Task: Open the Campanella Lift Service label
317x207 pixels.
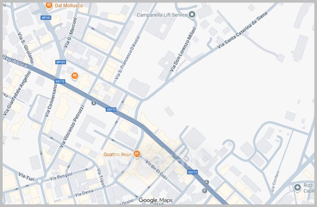Action: (x=161, y=15)
